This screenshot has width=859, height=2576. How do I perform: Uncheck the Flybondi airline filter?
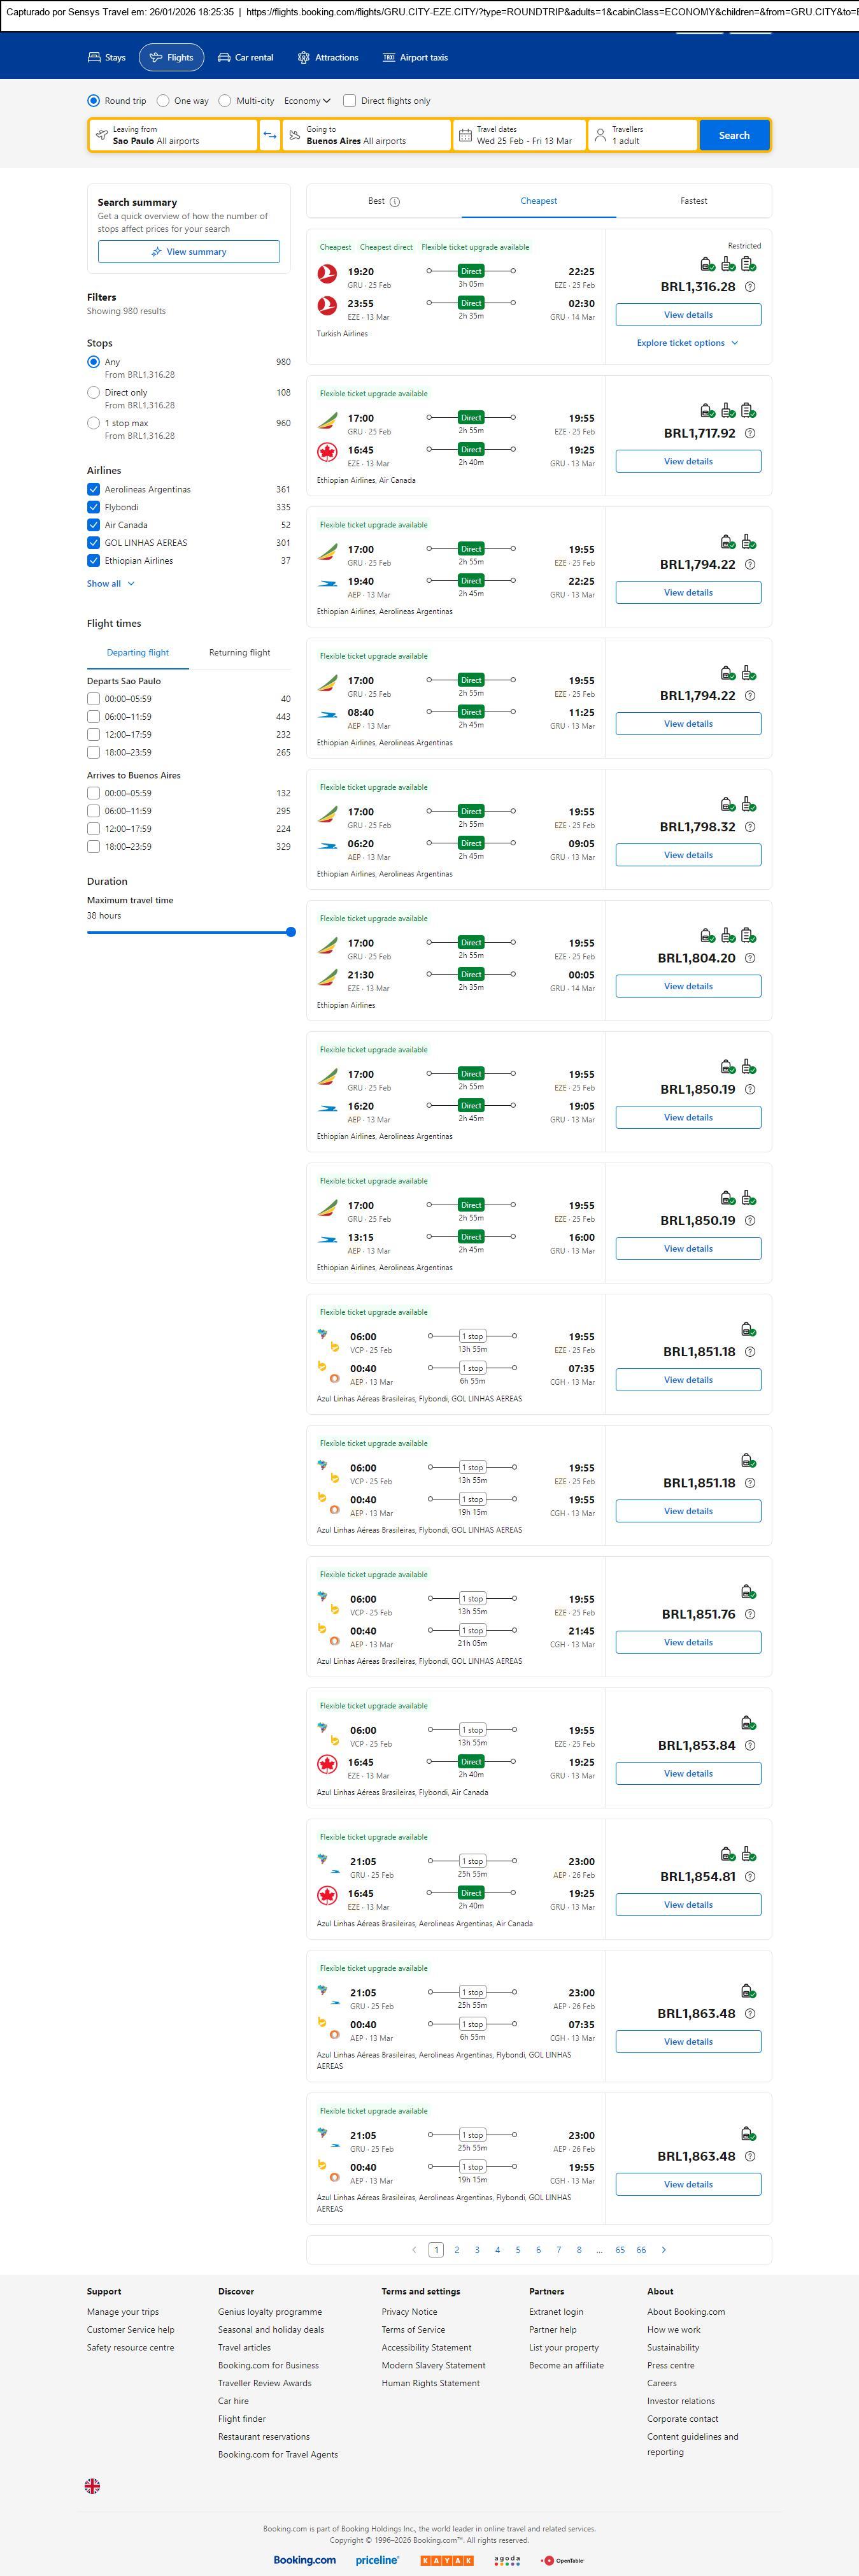point(94,507)
